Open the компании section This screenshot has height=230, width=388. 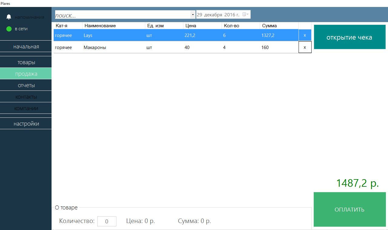(x=26, y=108)
